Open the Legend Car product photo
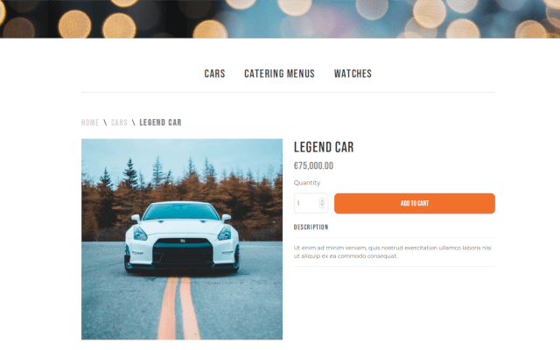The image size is (560, 350). coord(182,239)
